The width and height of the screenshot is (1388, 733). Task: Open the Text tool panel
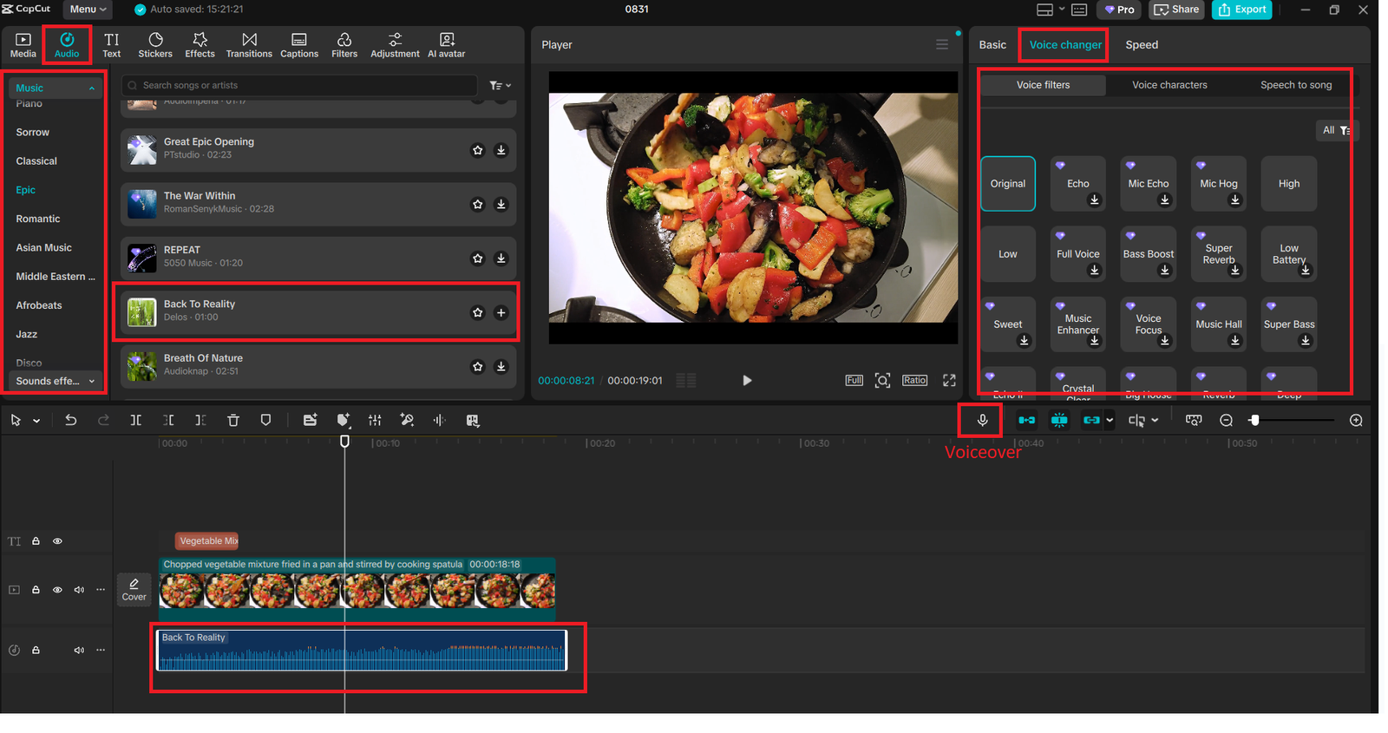coord(112,45)
